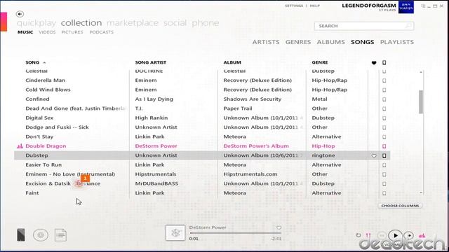Click the sync device icon on Faint row
Screen dimensions: 449x252
(384, 193)
